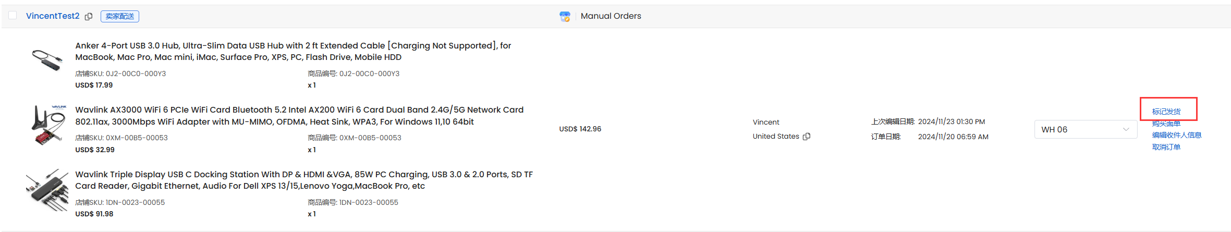Viewport: 1231px width, 232px height.
Task: Open the Anker USB Hub product thumbnail
Action: (x=47, y=59)
